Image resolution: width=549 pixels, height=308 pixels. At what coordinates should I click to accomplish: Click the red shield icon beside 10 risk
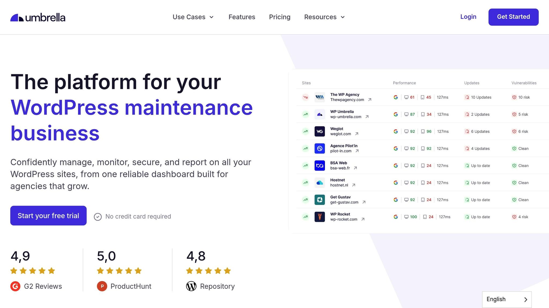[514, 97]
